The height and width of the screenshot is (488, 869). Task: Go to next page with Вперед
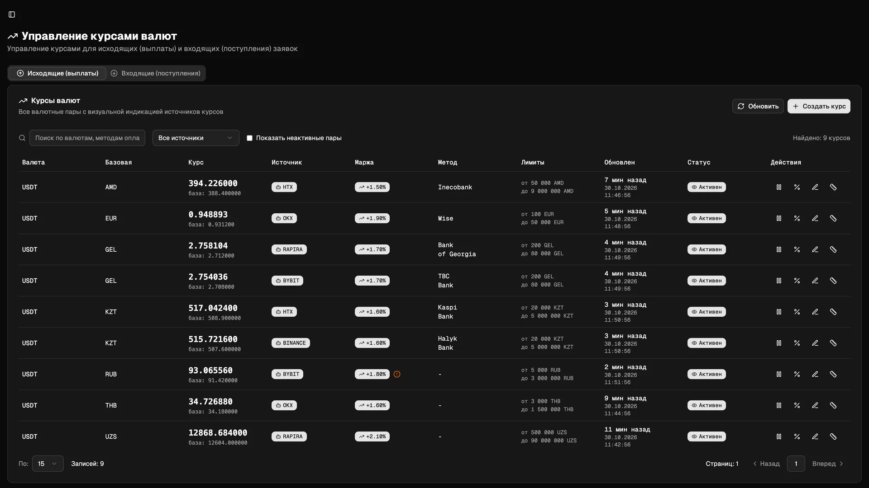[x=828, y=464]
